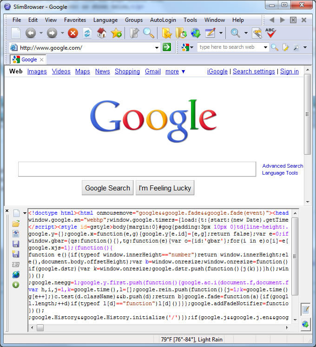Add page to favorites with star icon
The image size is (316, 347).
pyautogui.click(x=117, y=33)
